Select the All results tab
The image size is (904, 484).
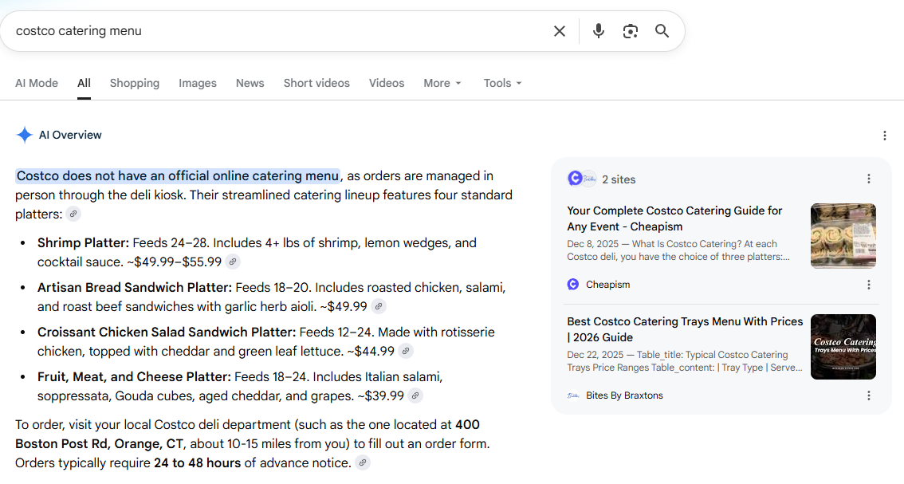tap(85, 83)
